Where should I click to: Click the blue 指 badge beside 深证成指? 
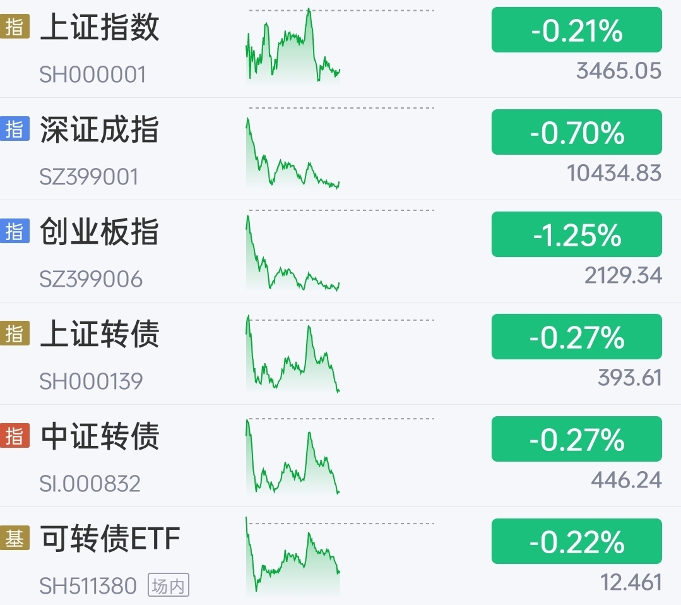15,129
